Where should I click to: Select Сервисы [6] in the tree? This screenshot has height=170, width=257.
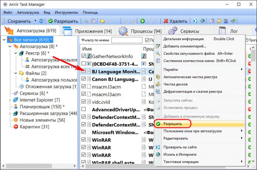pyautogui.click(x=34, y=93)
